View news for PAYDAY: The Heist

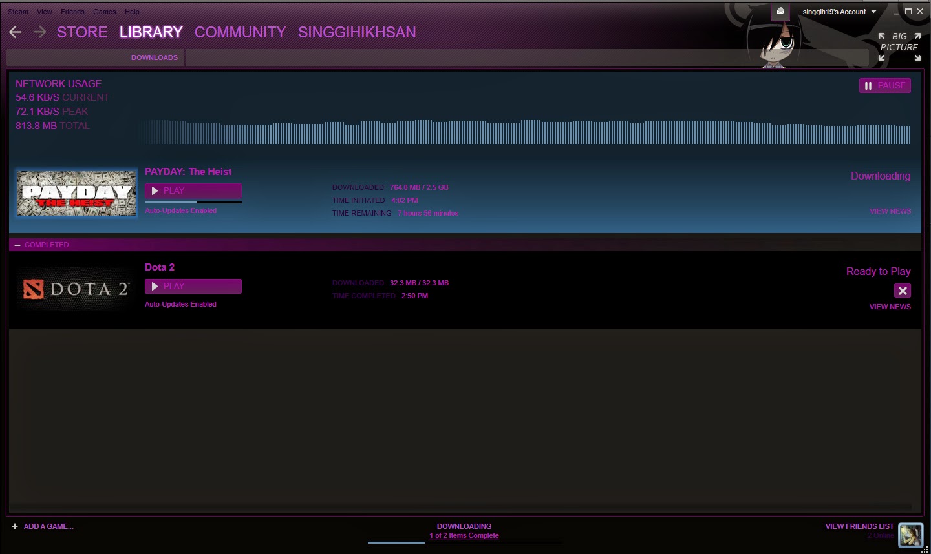pos(890,211)
